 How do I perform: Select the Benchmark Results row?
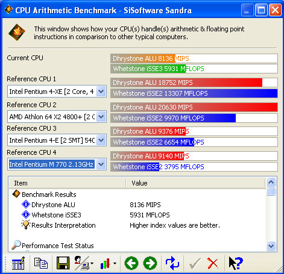(x=137, y=195)
